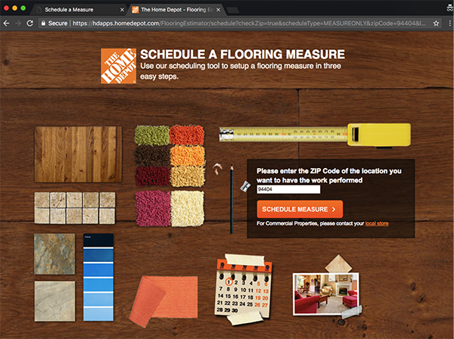Image resolution: width=454 pixels, height=339 pixels.
Task: Go back using the browser back arrow
Action: pyautogui.click(x=6, y=23)
